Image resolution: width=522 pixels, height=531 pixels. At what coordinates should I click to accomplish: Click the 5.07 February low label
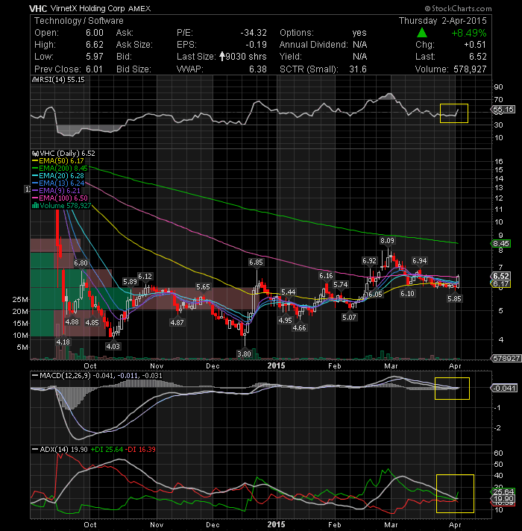coord(349,317)
